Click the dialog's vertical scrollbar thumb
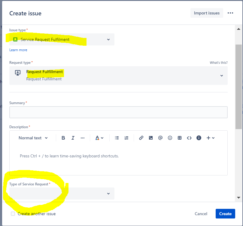The height and width of the screenshot is (226, 243). [239, 87]
